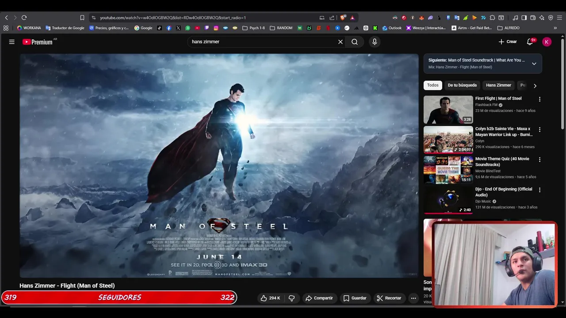Open the TikTok bookmark icon
This screenshot has height=318, width=566.
click(160, 28)
